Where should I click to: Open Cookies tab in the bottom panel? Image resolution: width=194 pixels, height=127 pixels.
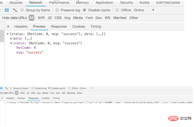coord(46,98)
